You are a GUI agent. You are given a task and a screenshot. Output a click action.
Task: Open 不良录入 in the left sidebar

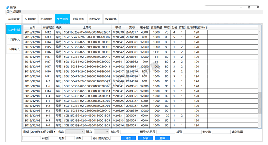click(14, 49)
